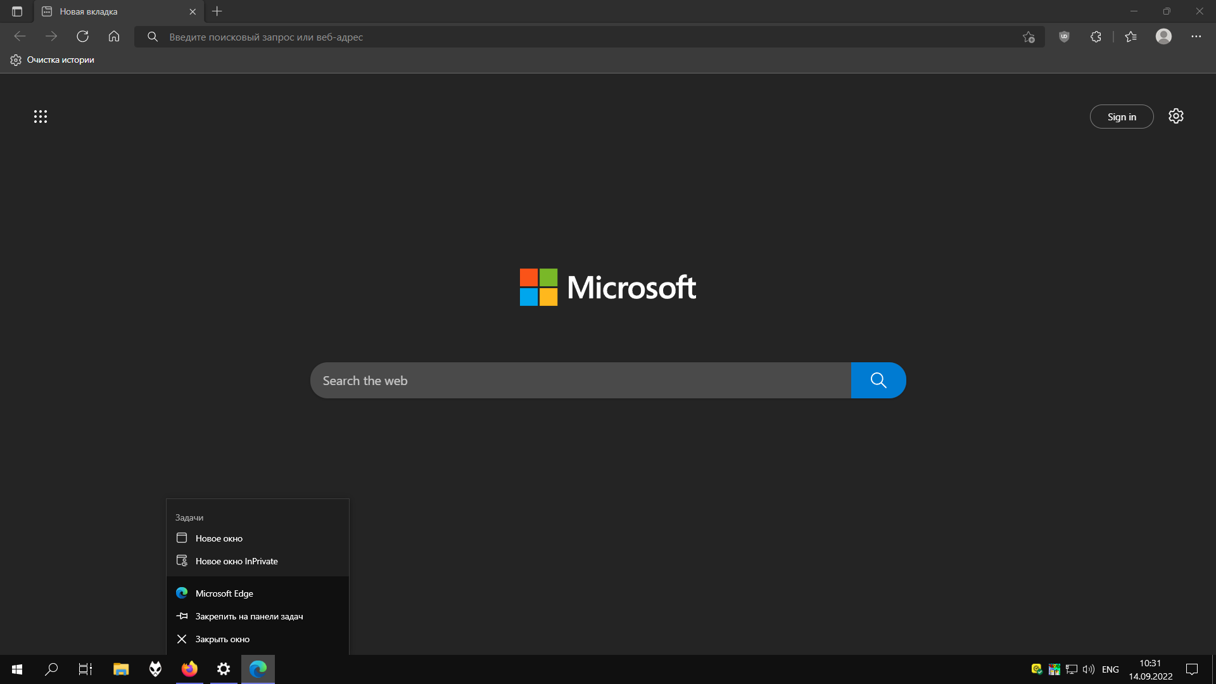1216x684 pixels.
Task: Open Edge settings and more menu
Action: 1196,37
